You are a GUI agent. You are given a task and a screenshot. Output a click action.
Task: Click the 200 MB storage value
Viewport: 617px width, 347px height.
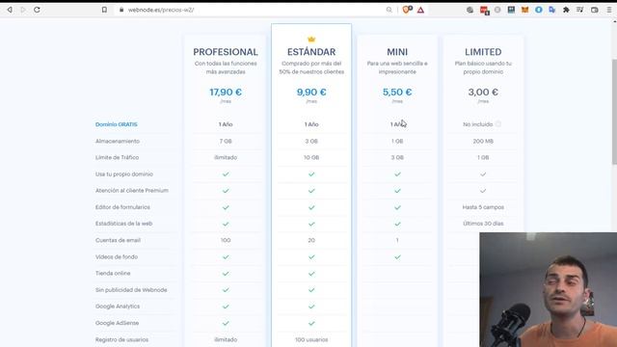(x=483, y=141)
